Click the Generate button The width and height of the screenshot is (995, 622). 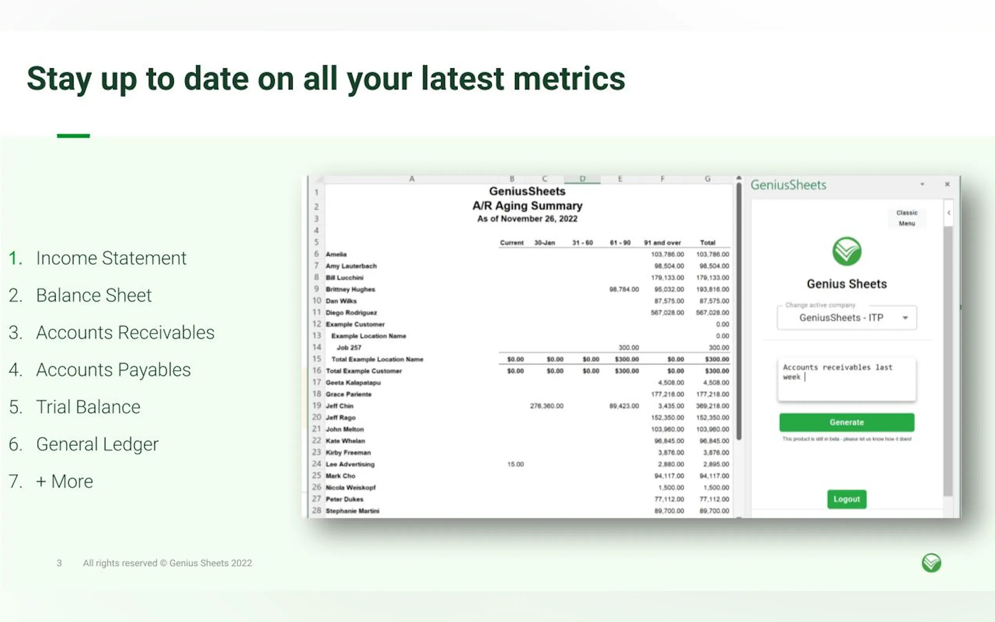tap(847, 422)
